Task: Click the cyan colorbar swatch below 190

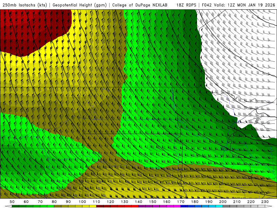Action: click(212, 206)
